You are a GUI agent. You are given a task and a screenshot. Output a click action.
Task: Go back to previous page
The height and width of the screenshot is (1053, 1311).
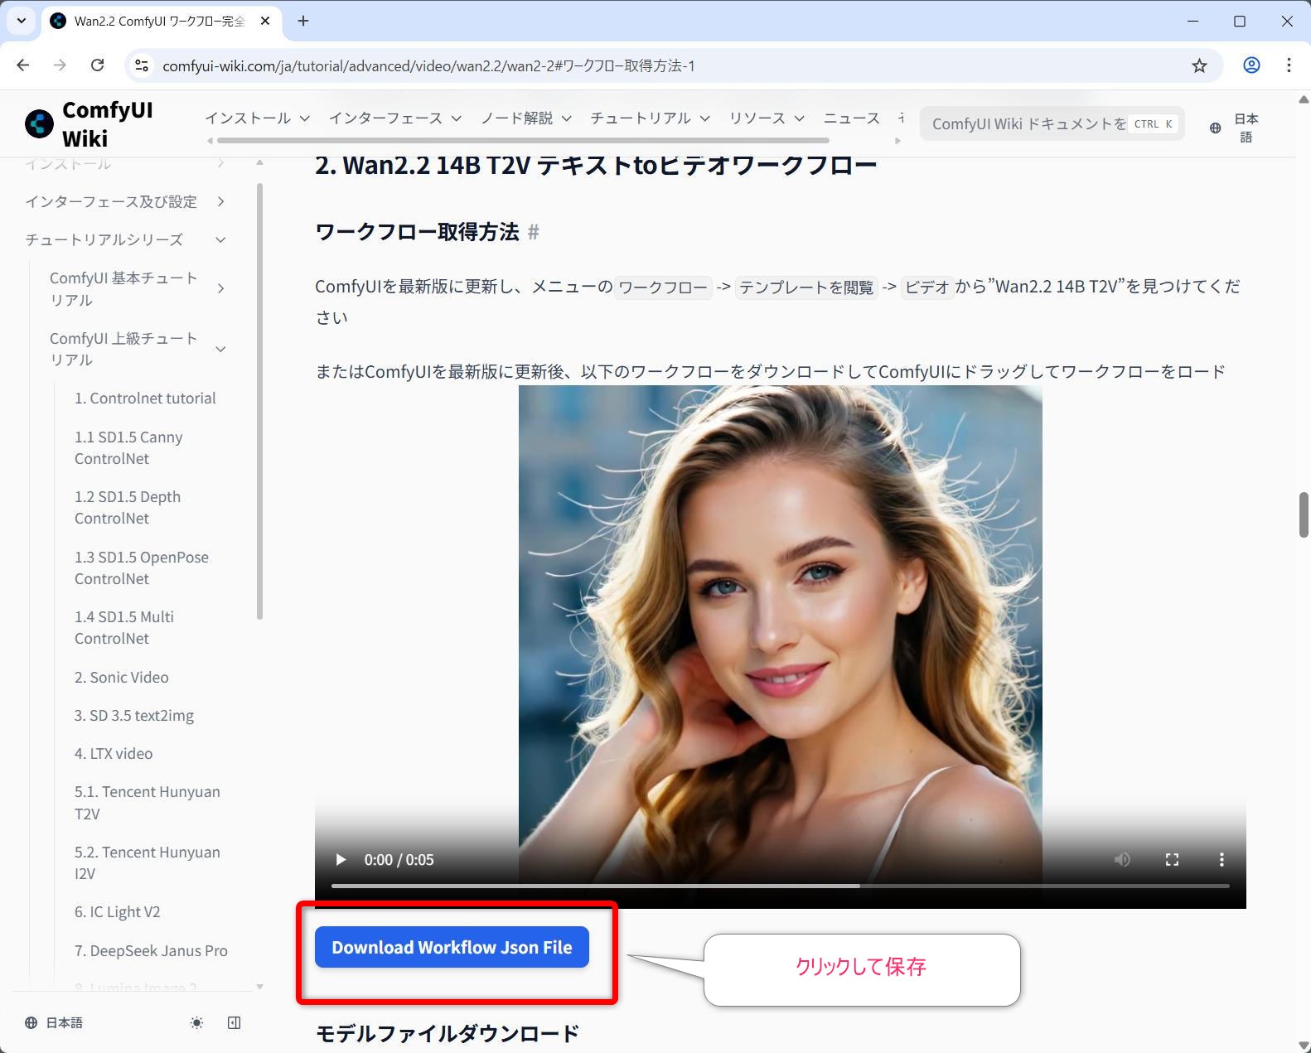[x=23, y=65]
